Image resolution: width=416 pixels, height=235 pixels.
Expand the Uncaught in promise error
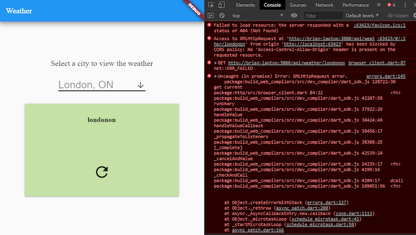[x=216, y=76]
